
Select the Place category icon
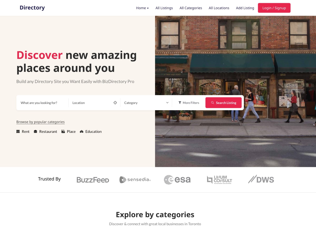tap(63, 132)
